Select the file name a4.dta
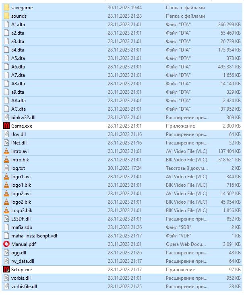This screenshot has height=295, width=244. tap(18, 50)
